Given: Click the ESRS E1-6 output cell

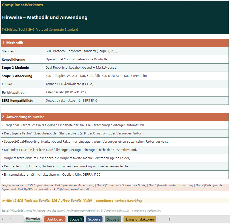Looking at the screenshot, I should pos(136,101).
